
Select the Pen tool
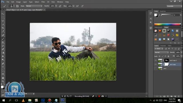(x=3, y=64)
